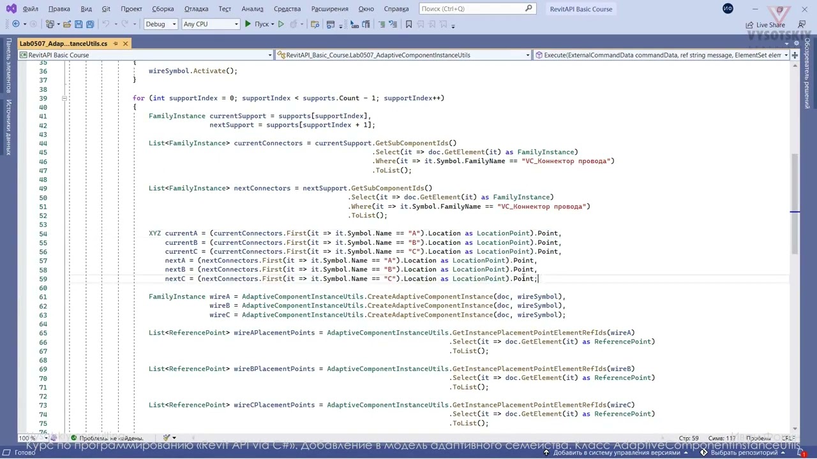The height and width of the screenshot is (459, 817).
Task: Click Start Without Debugging outline play icon
Action: [281, 24]
